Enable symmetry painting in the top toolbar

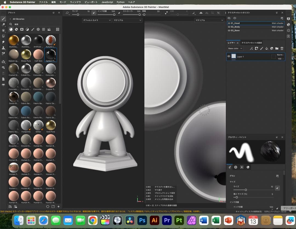201,13
